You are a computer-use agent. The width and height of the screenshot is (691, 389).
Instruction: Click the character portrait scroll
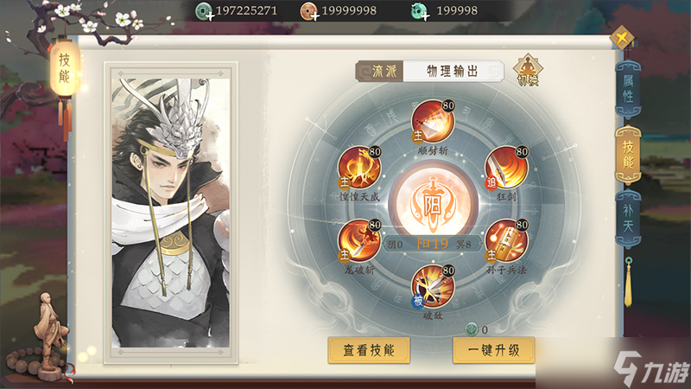tap(170, 213)
